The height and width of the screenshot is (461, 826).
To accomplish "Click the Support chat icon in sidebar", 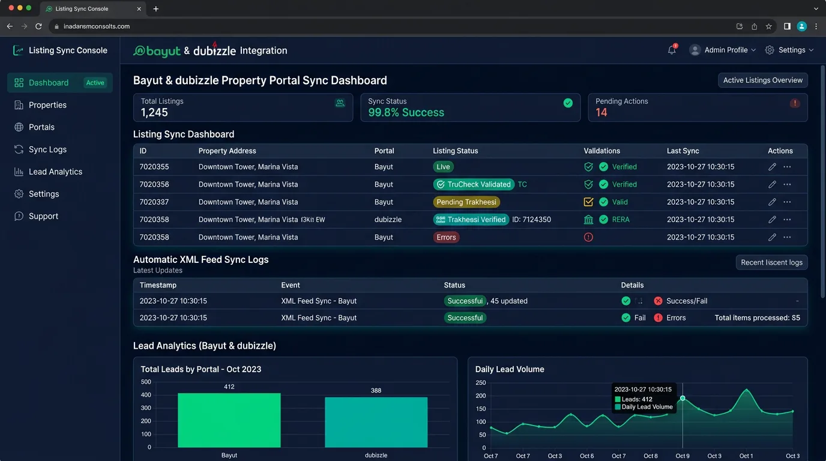I will pyautogui.click(x=19, y=216).
